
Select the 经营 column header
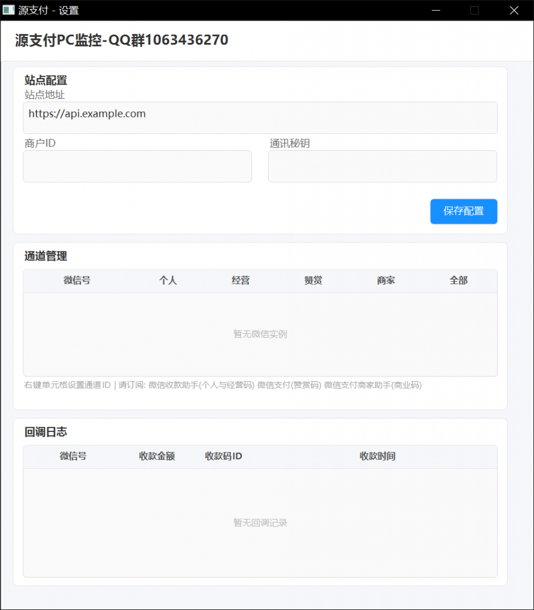click(x=241, y=281)
